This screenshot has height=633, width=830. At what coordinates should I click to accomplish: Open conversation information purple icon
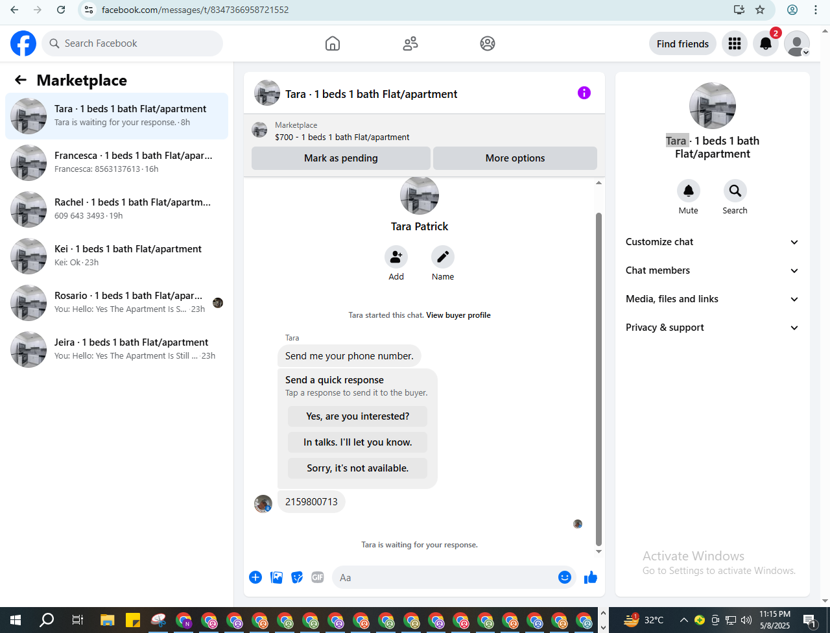coord(584,93)
